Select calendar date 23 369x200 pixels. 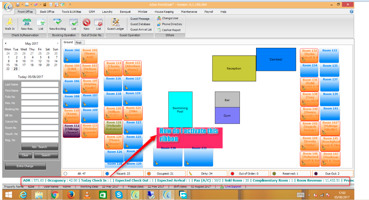[x=16, y=69]
